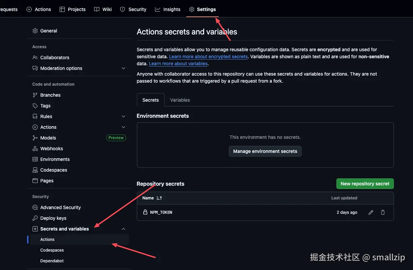Expand the Rules sidebar section
Viewport: 413px width, 270px height.
[123, 116]
